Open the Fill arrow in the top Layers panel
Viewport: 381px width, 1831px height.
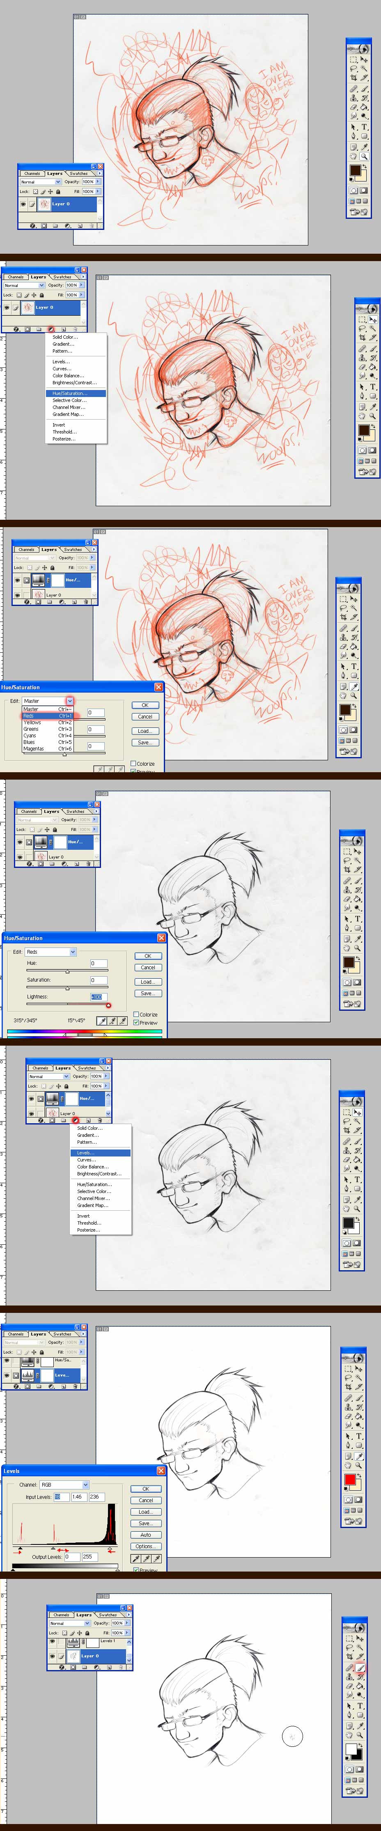pyautogui.click(x=97, y=192)
